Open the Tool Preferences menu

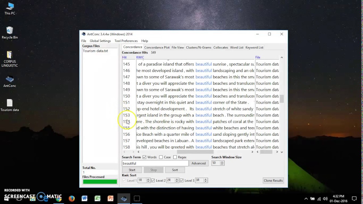(x=126, y=41)
